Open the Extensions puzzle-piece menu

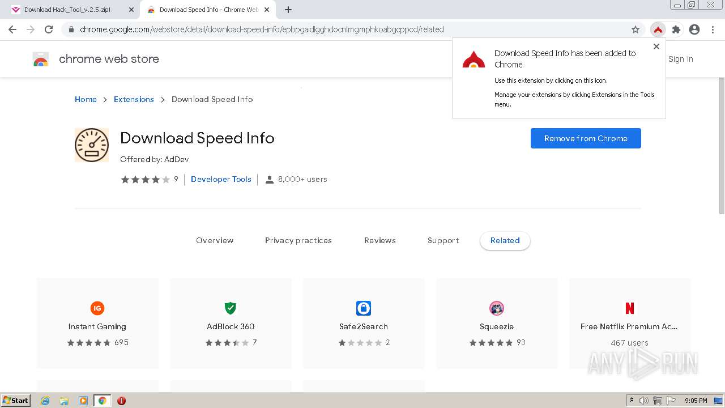click(676, 29)
